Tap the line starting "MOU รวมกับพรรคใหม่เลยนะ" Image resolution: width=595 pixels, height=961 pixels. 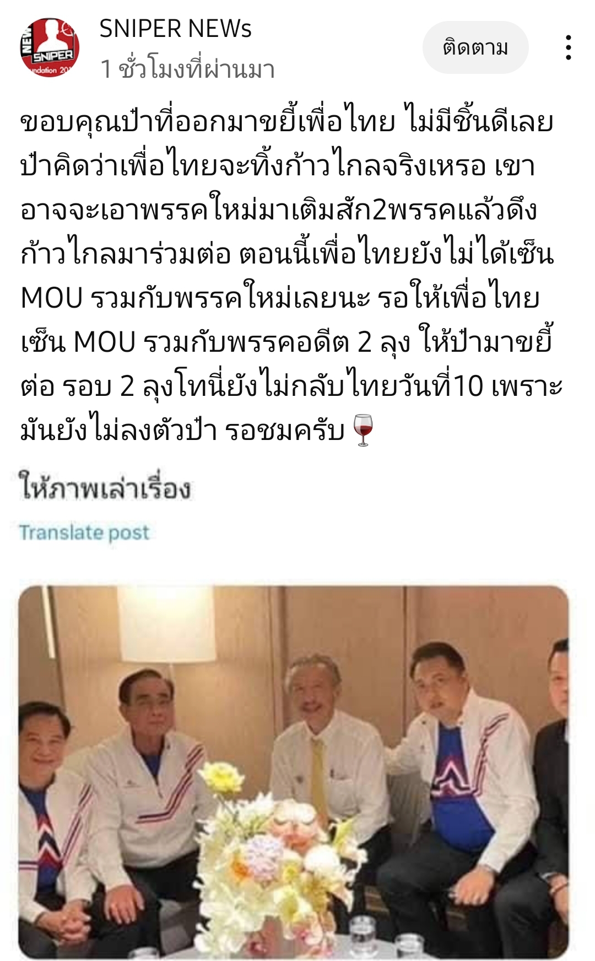tap(280, 298)
